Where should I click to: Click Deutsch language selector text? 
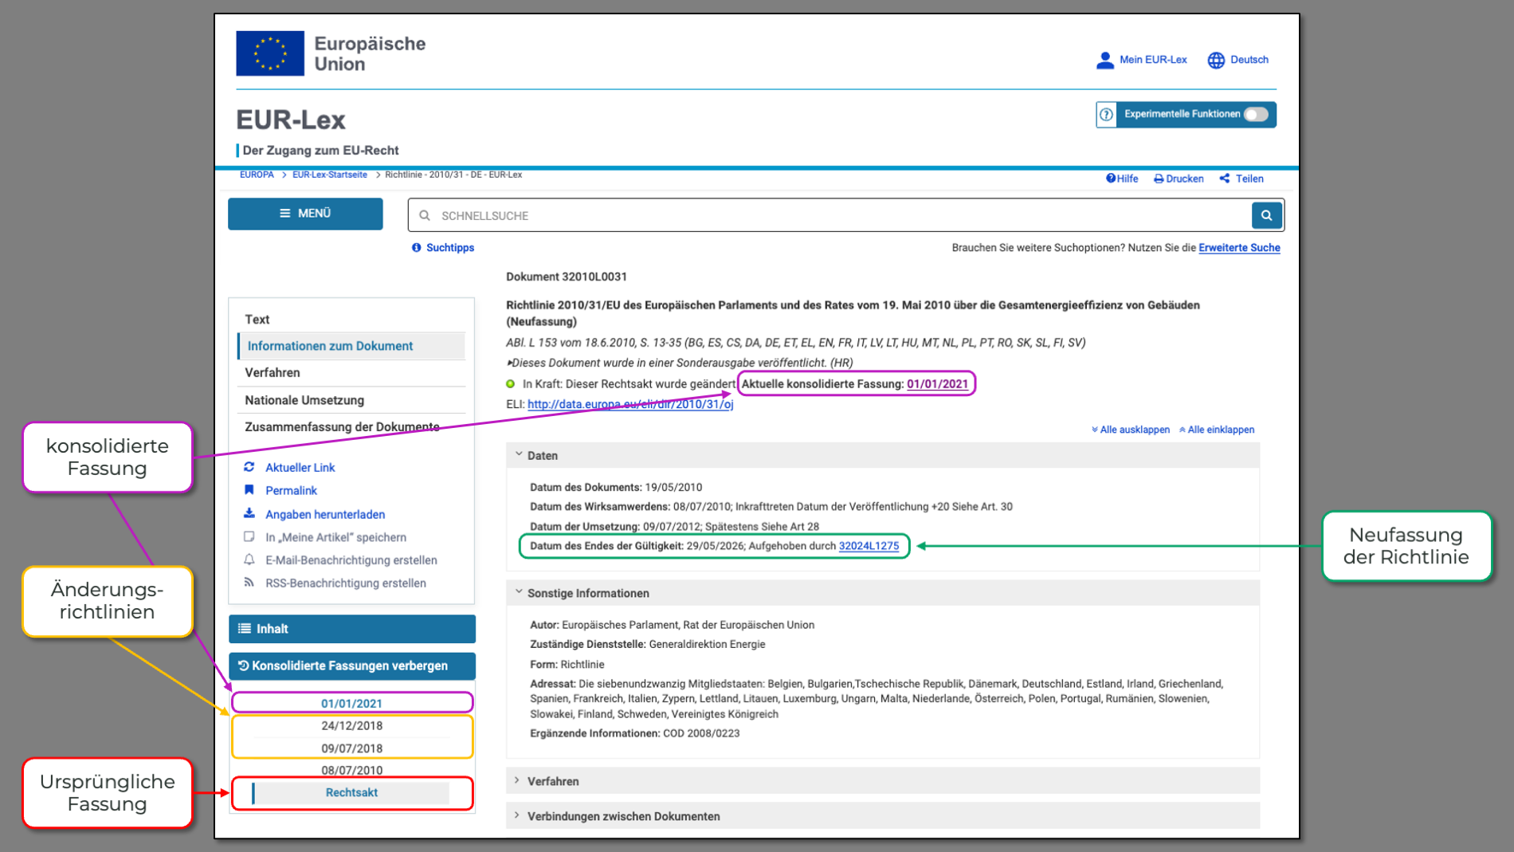(1249, 60)
